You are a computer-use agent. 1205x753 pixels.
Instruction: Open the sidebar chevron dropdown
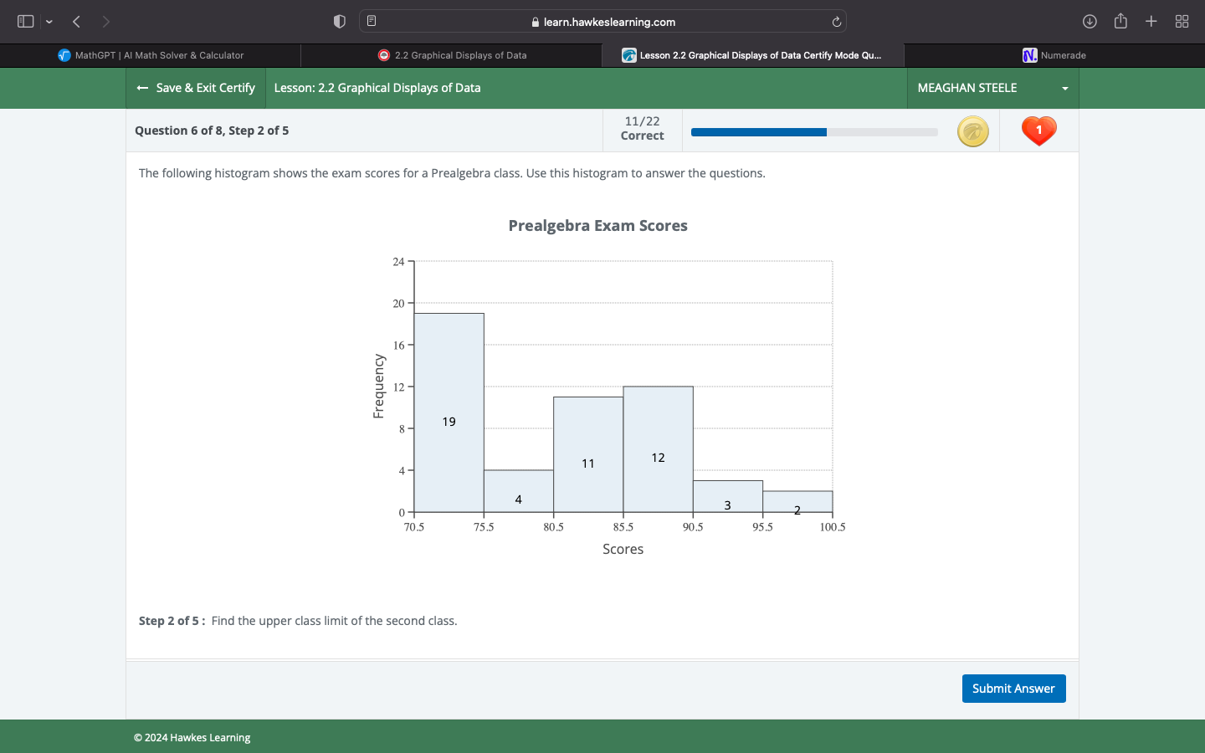(x=49, y=21)
